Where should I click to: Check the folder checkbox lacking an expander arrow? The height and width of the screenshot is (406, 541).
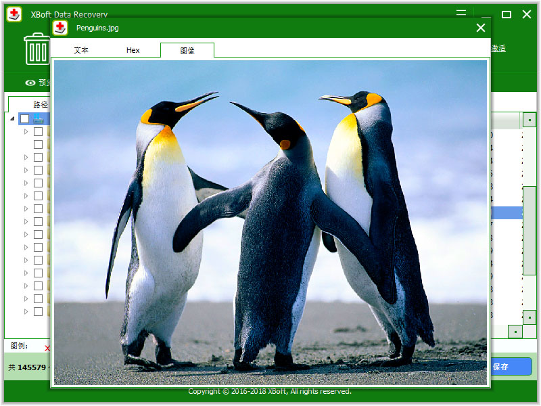coord(38,144)
